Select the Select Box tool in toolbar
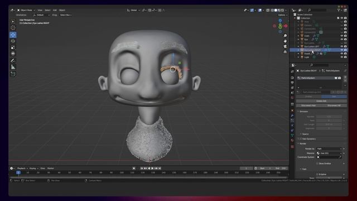Image resolution: width=357 pixels, height=201 pixels. tap(13, 21)
